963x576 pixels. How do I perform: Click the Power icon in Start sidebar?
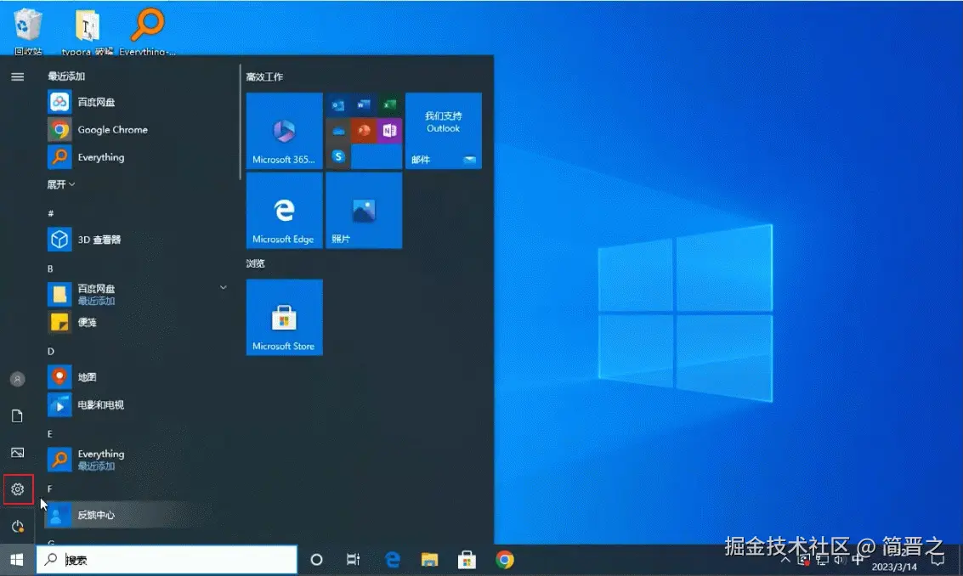click(x=17, y=526)
